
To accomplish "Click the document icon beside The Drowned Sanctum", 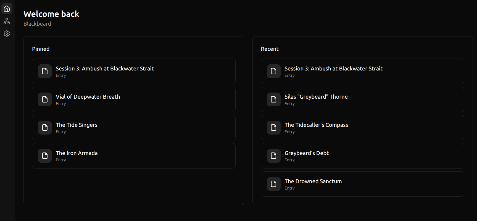I will pyautogui.click(x=273, y=184).
